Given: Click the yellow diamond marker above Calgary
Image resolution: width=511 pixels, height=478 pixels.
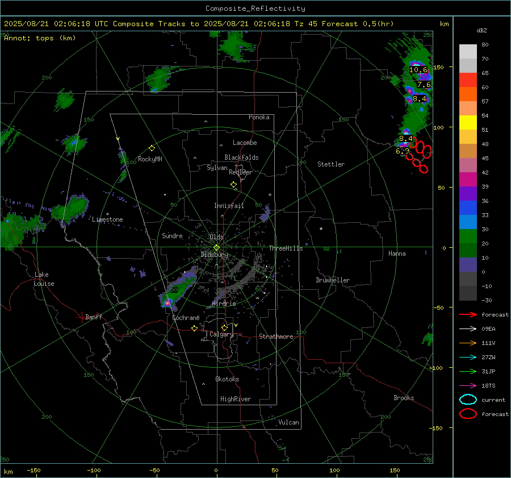Looking at the screenshot, I should coord(224,327).
